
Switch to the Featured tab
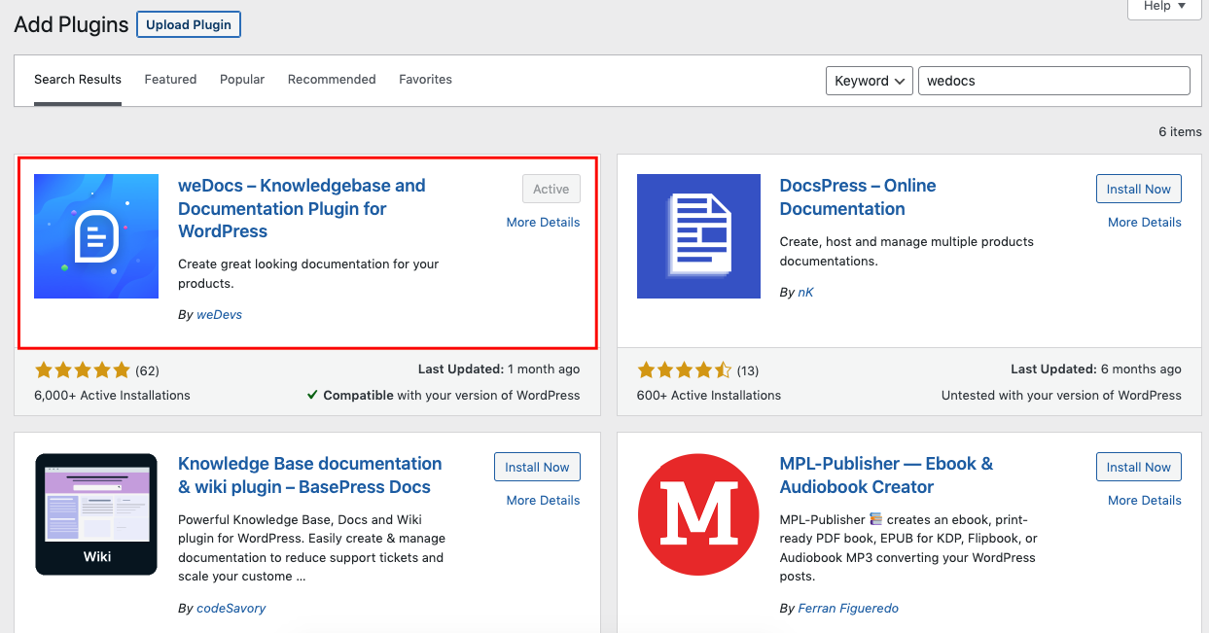(x=170, y=80)
